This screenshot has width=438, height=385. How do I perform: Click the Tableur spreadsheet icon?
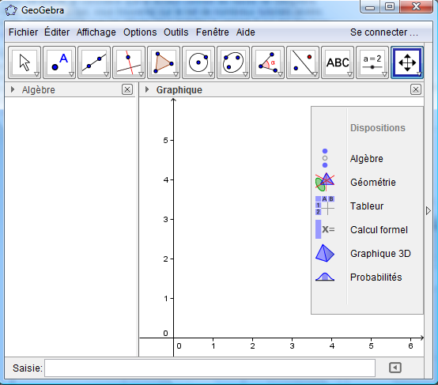pos(325,206)
